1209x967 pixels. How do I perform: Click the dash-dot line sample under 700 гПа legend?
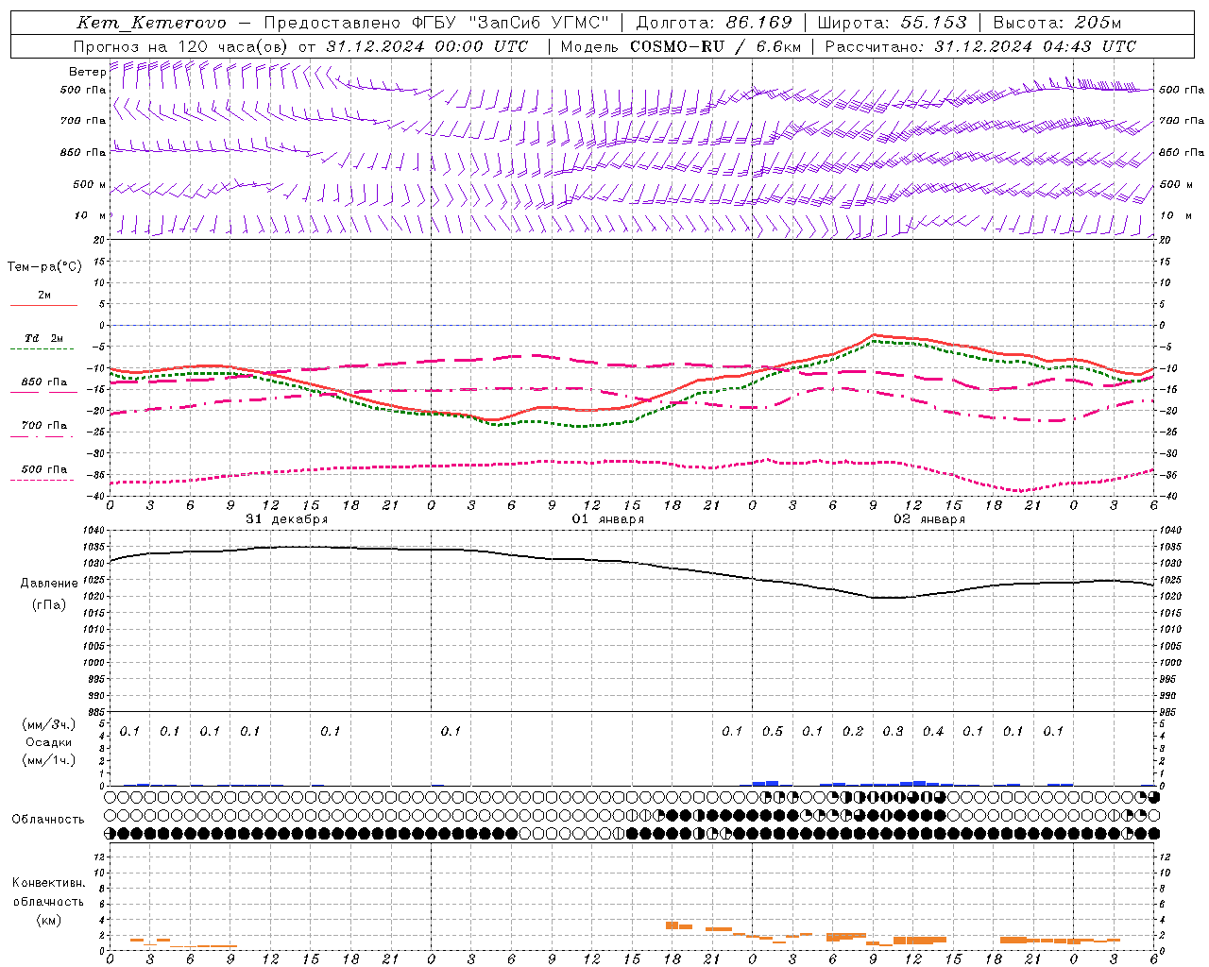click(42, 436)
